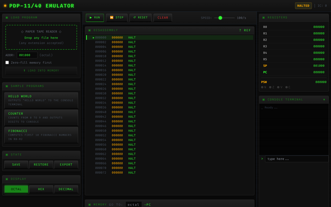
Task: Click the memory Go To octal field
Action: point(134,205)
